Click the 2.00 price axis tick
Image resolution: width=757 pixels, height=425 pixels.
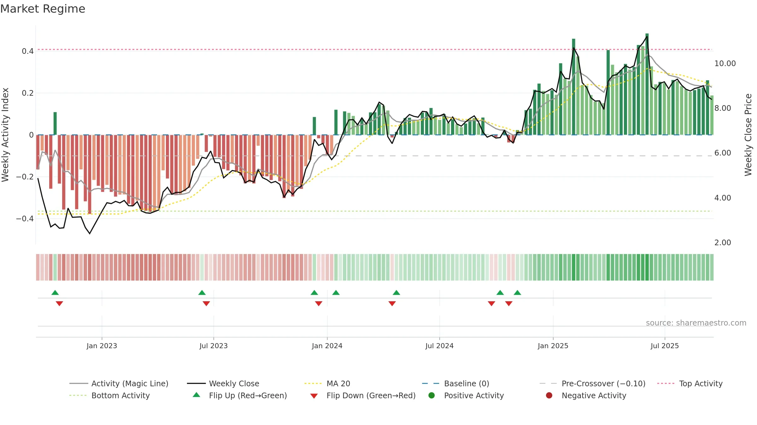[x=723, y=243]
